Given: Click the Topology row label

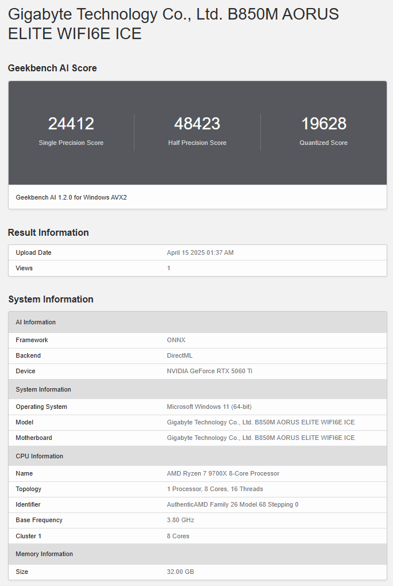Looking at the screenshot, I should 28,489.
